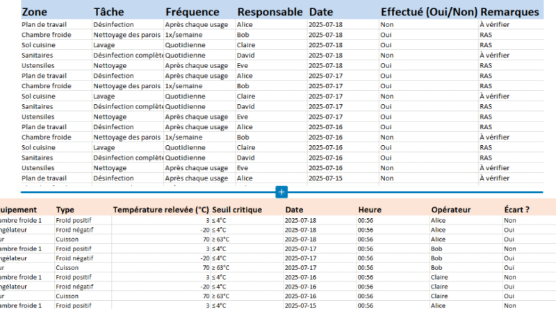This screenshot has width=556, height=309.
Task: Click 'Froid négatif' in the 2025-07-17 temperature row
Action: coord(74,258)
